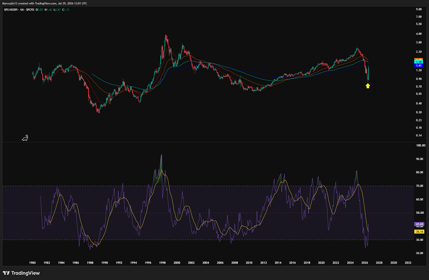429x280 pixels.
Task: Click the 2024 label on time axis
Action: point(350,263)
